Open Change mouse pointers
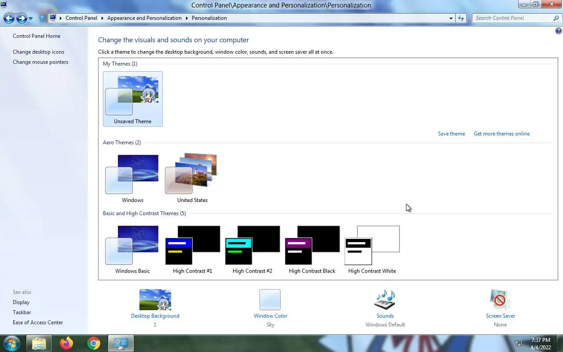Image resolution: width=563 pixels, height=352 pixels. click(40, 62)
